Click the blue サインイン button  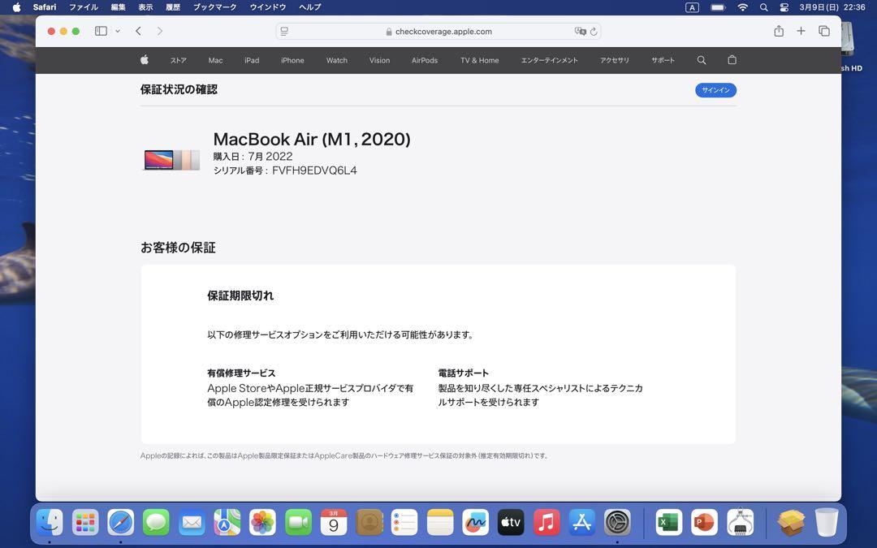[x=715, y=90]
